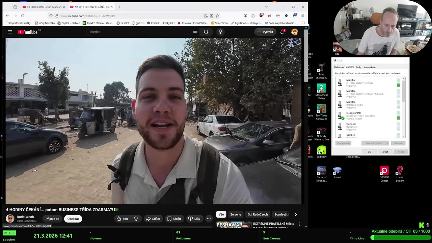Screen dimensions: 432x243
Task: Open the RadeCzech channel name link
Action: pos(25,217)
